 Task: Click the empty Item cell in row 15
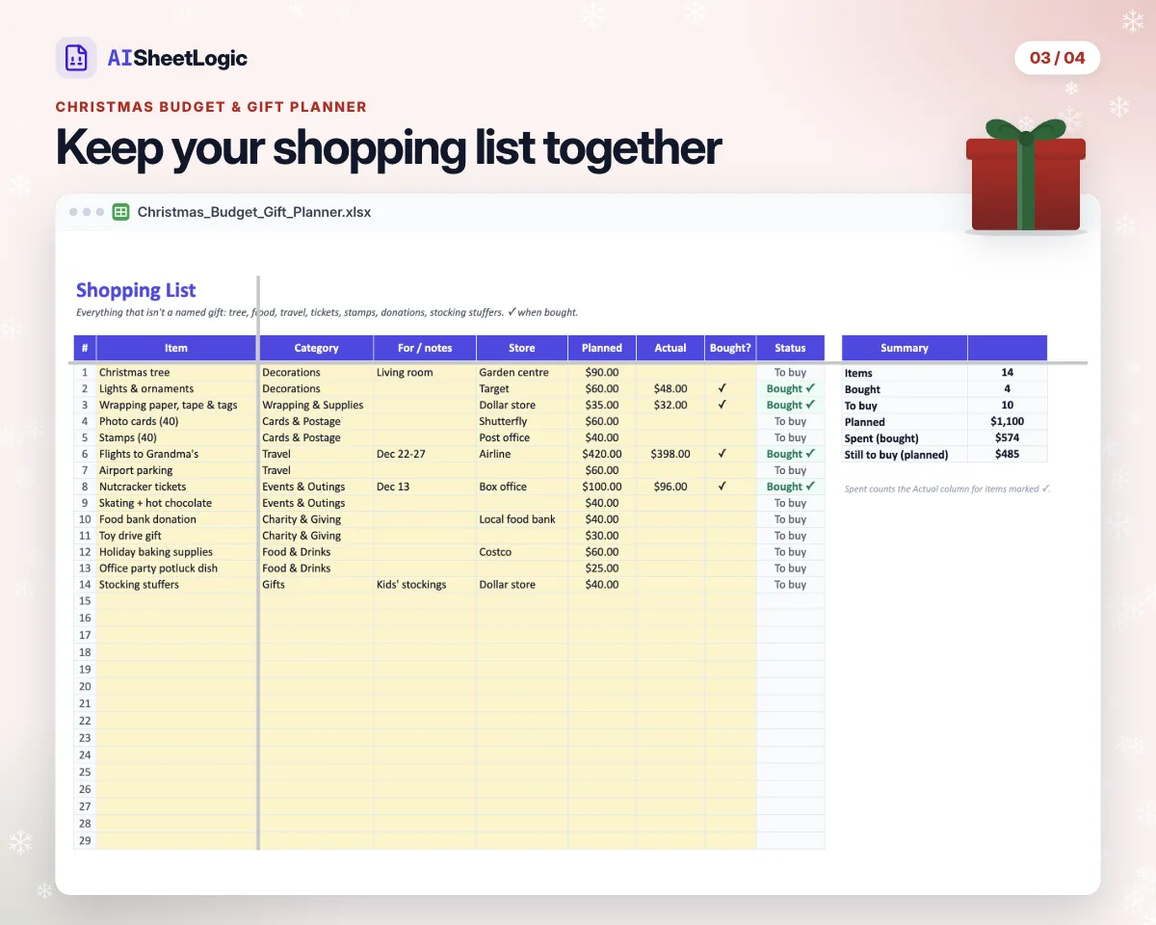(x=176, y=600)
